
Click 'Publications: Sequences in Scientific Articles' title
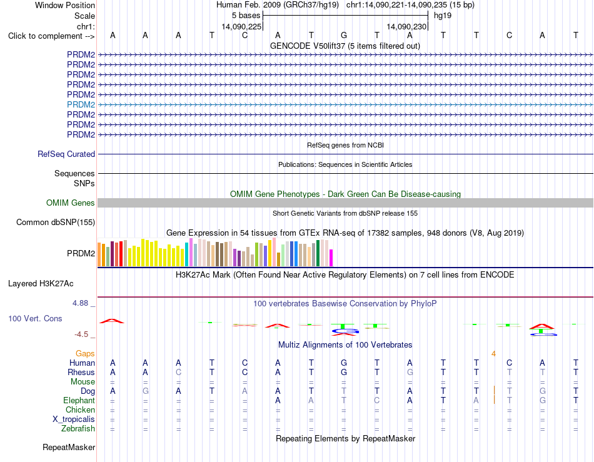coord(345,164)
